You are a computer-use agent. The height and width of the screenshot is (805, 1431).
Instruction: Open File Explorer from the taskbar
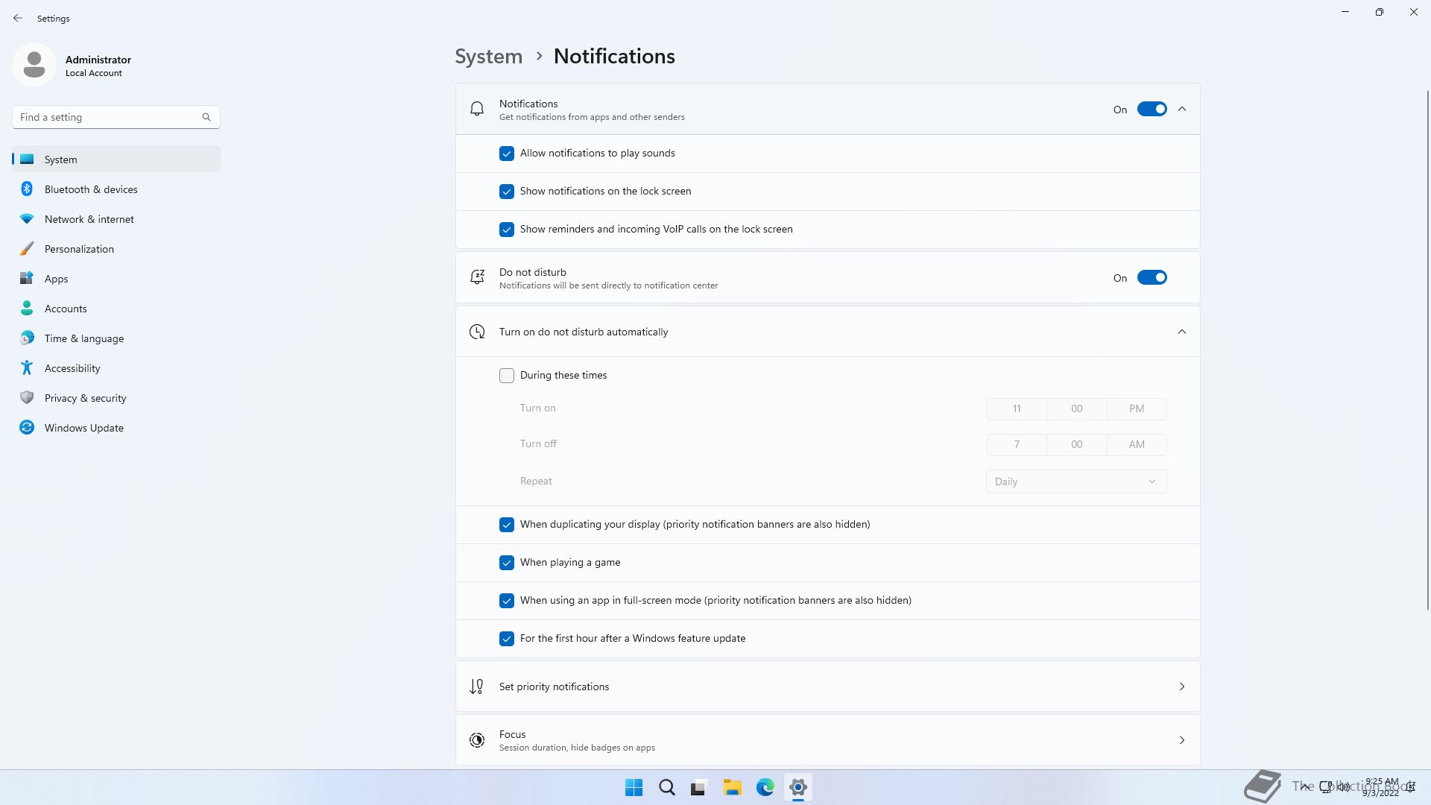(x=732, y=787)
